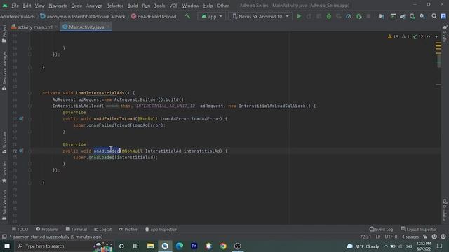Screen dimensions: 449x252
Task: Open the SDK Manager icon
Action: (422, 16)
